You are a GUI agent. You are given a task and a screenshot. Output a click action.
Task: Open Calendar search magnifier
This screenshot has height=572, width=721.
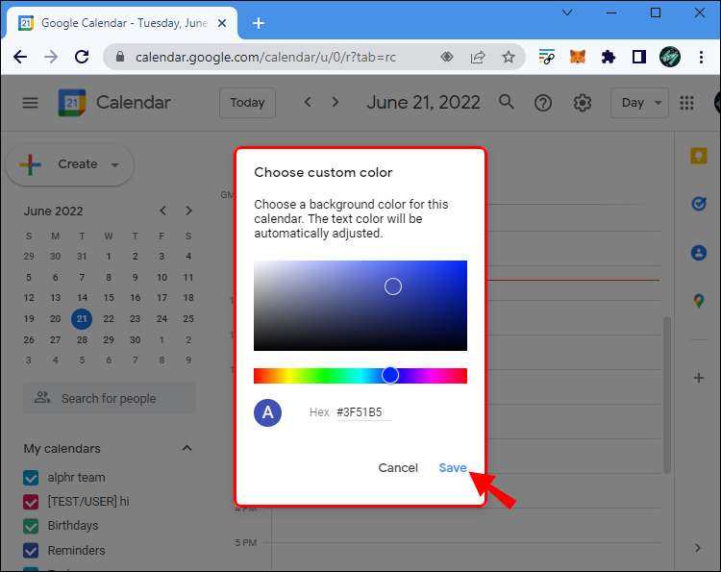click(507, 102)
